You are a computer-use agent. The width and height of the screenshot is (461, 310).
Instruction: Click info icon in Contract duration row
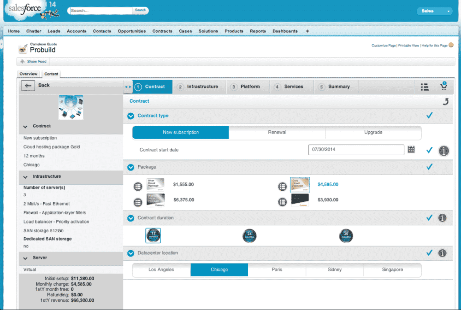click(x=442, y=218)
